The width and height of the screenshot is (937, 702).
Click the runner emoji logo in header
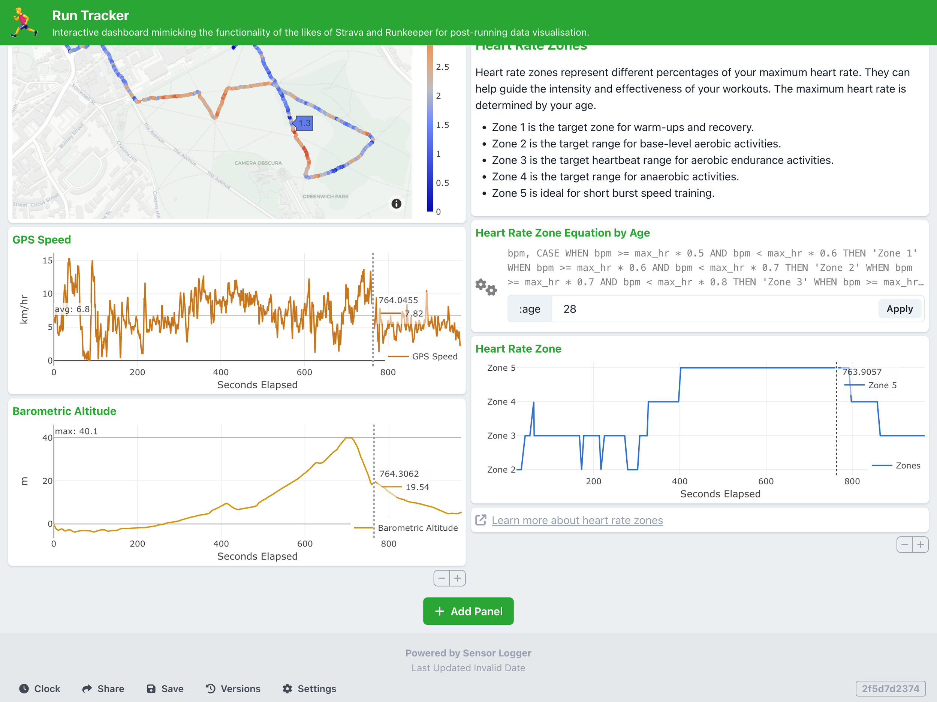(x=24, y=22)
